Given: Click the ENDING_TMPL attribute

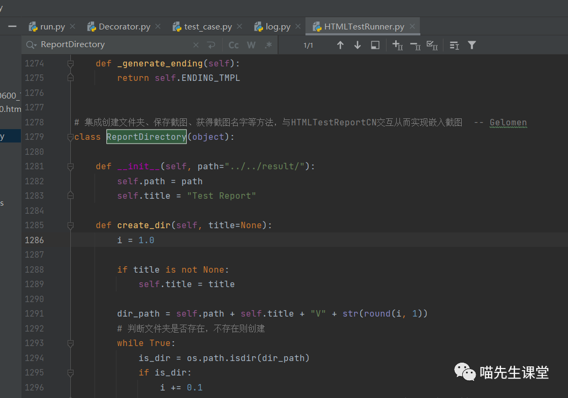Looking at the screenshot, I should pyautogui.click(x=210, y=78).
